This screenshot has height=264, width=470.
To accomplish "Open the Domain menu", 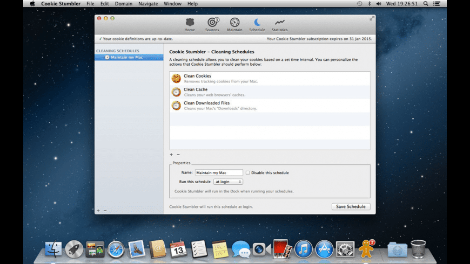I will 123,4.
